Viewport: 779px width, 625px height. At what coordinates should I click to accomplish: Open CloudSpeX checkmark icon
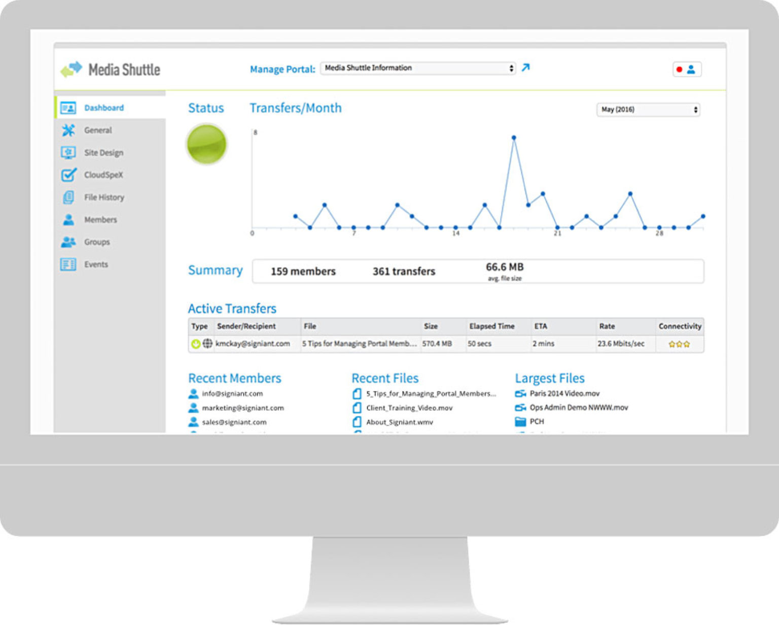pyautogui.click(x=68, y=175)
